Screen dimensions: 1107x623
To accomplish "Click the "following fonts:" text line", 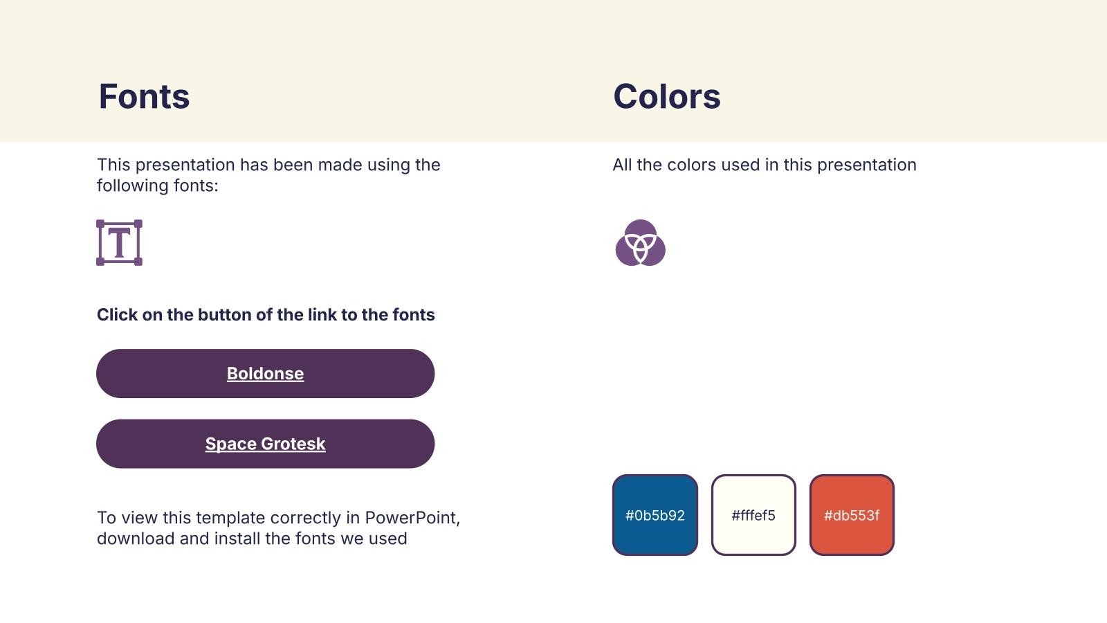I will (x=158, y=186).
